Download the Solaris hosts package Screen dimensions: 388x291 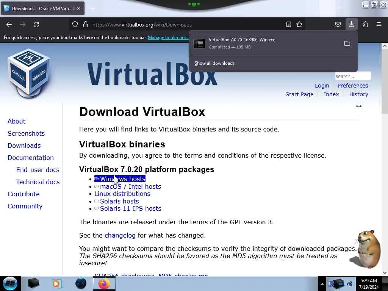click(117, 201)
